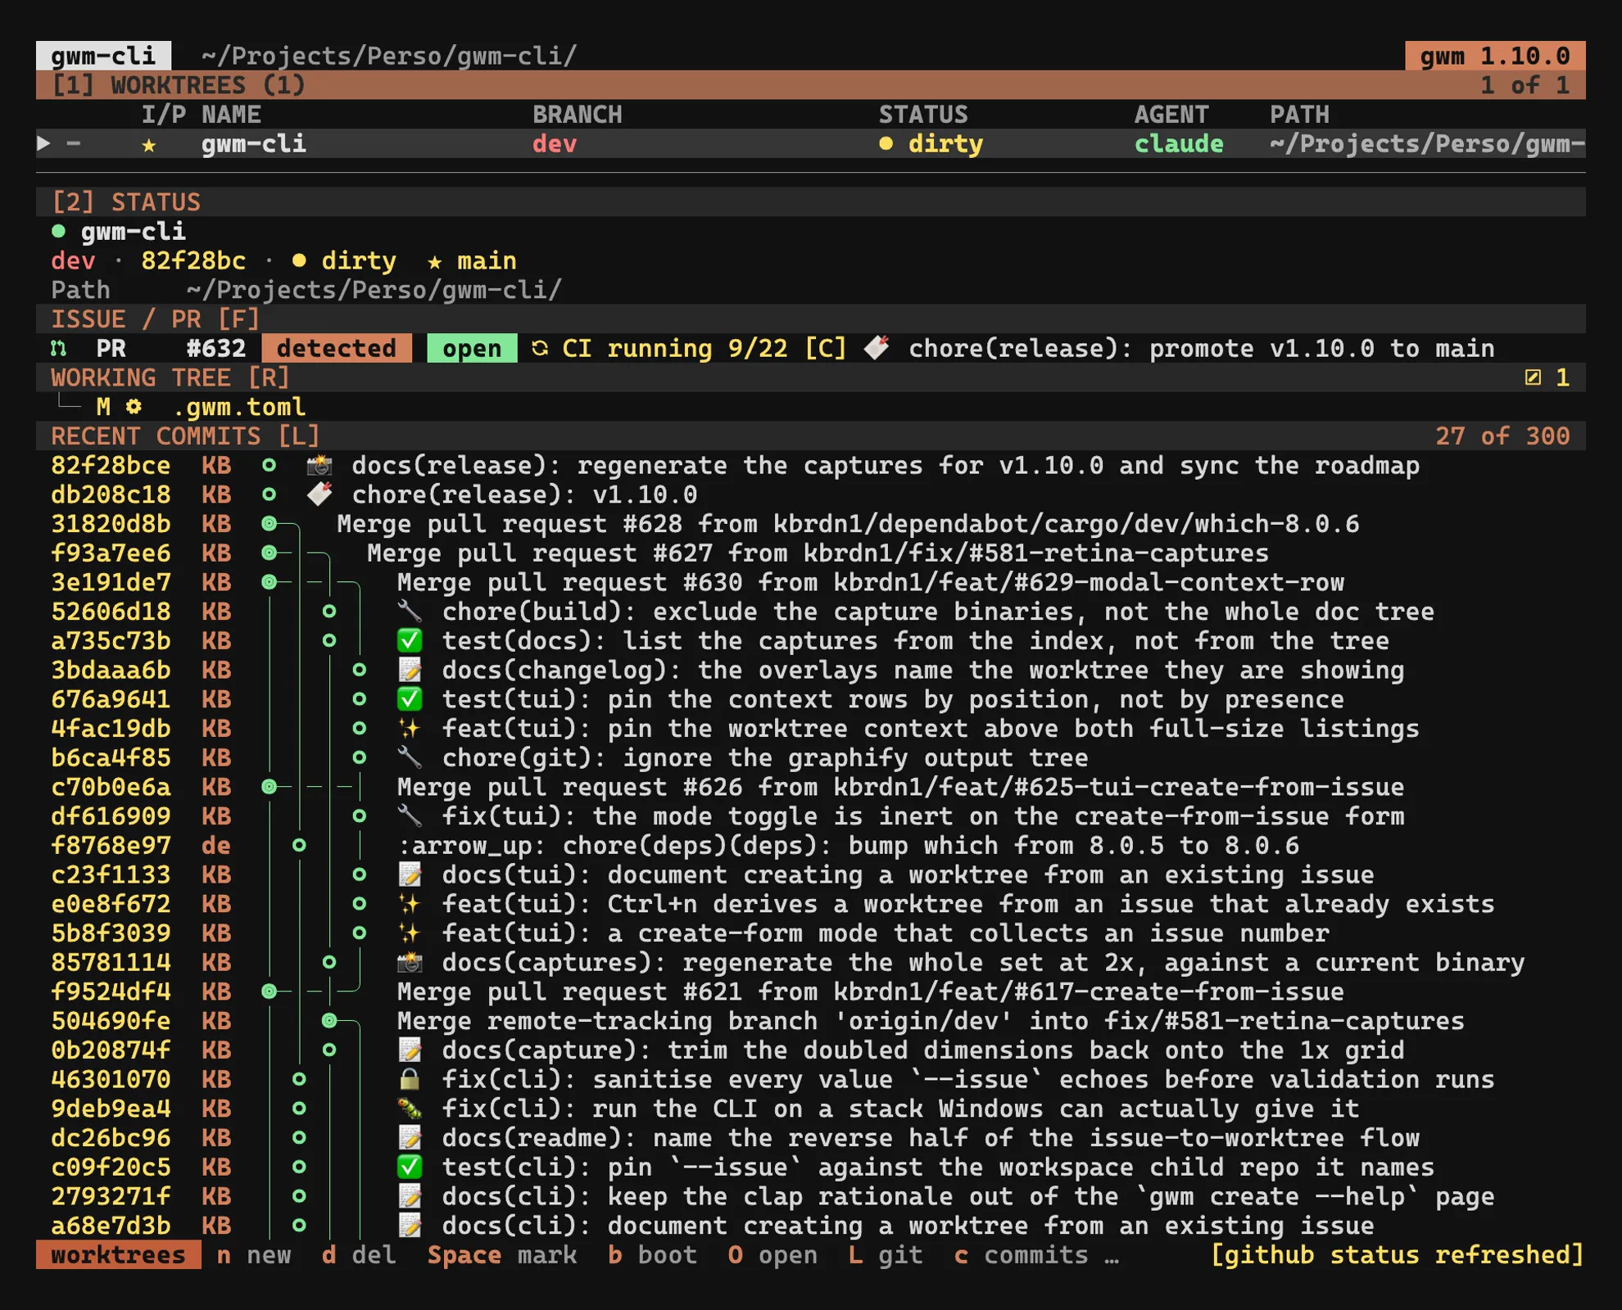Viewport: 1622px width, 1310px height.
Task: Click the CI running spinner icon
Action: [x=540, y=349]
